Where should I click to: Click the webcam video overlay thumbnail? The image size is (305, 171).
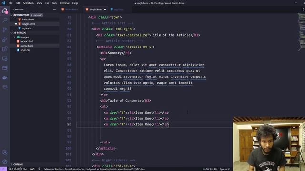pyautogui.click(x=269, y=143)
